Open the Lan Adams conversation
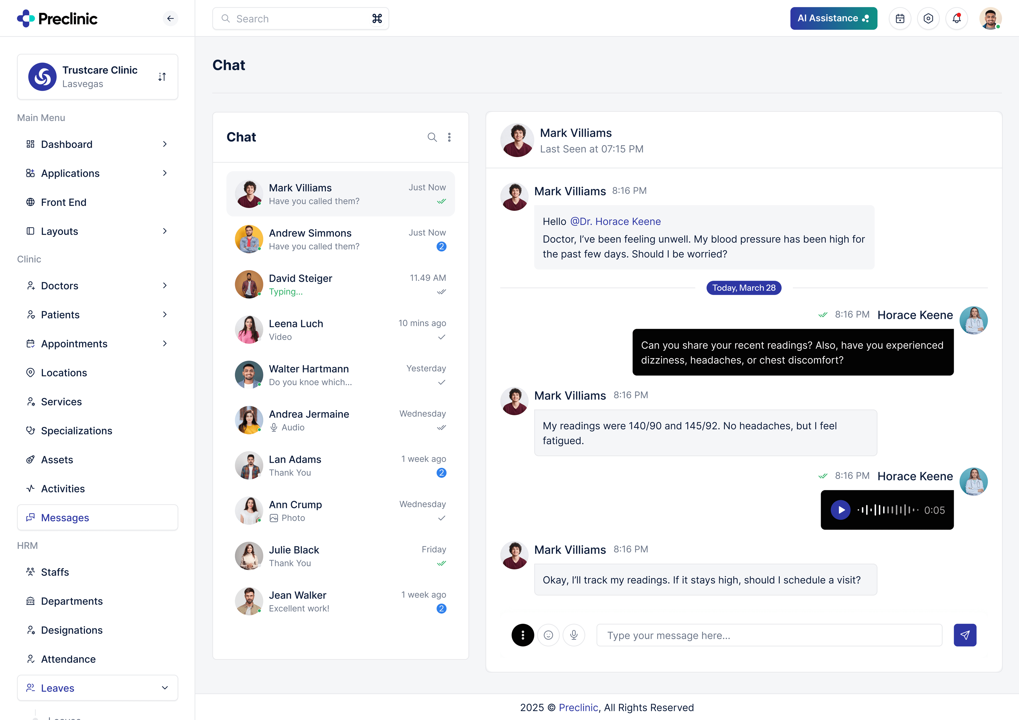The height and width of the screenshot is (720, 1019). [340, 465]
